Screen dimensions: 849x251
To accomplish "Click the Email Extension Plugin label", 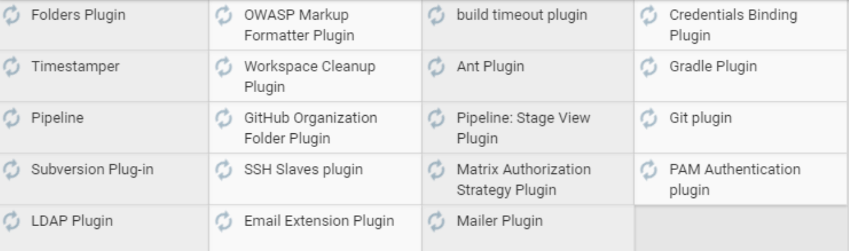I will [319, 222].
